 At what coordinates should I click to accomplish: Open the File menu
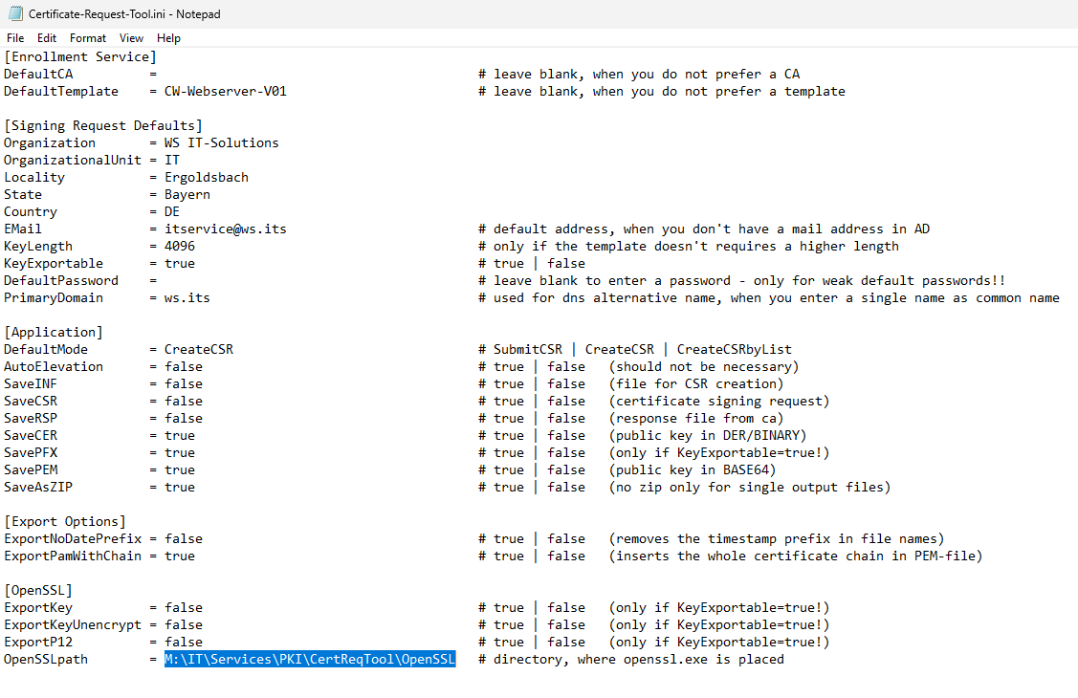click(x=15, y=38)
